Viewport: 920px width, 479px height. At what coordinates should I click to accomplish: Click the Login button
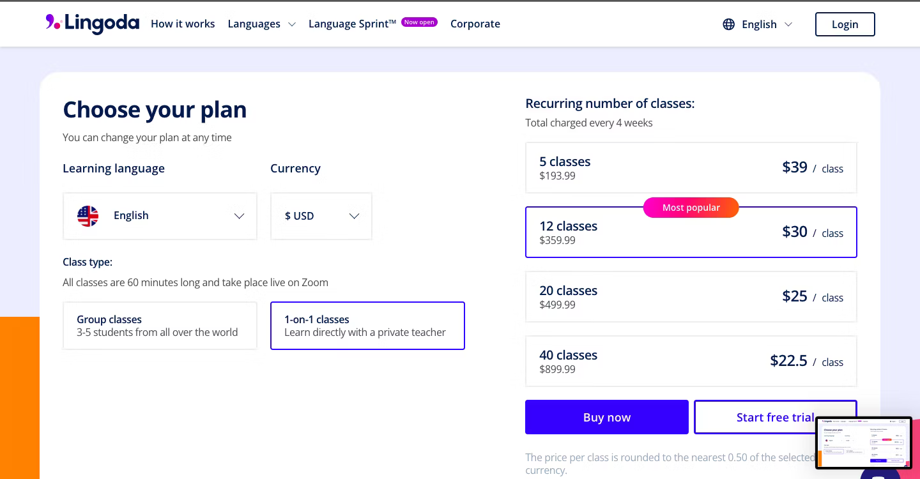845,24
